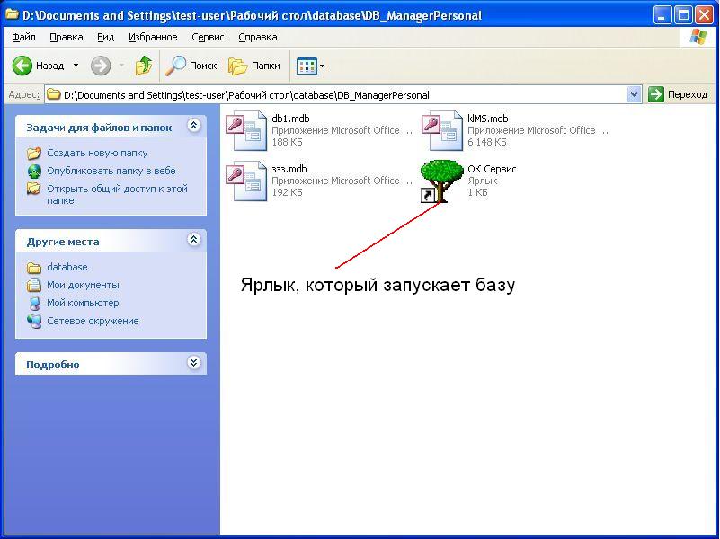The width and height of the screenshot is (720, 539).
Task: Click the green Back arrow icon
Action: pos(22,66)
